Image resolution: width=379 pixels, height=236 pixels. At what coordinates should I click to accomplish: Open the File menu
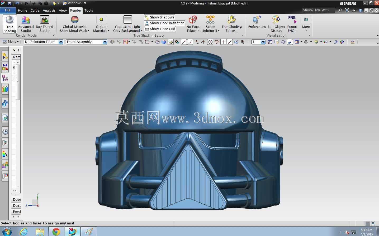click(x=8, y=10)
